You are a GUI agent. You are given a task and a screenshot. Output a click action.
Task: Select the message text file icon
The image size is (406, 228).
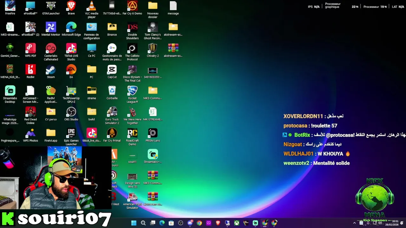[x=173, y=8]
